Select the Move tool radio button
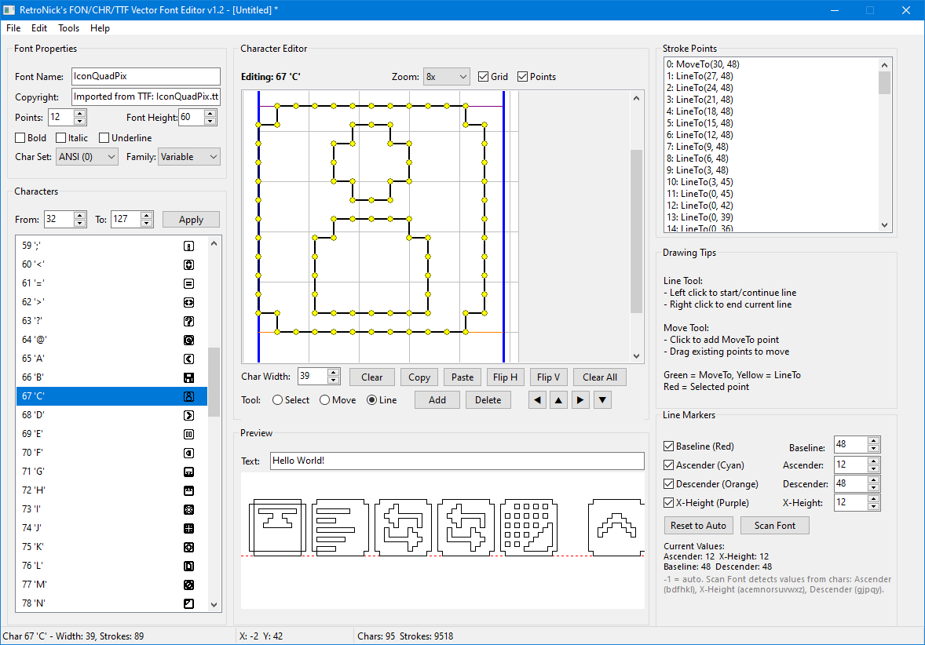The width and height of the screenshot is (925, 645). coord(325,400)
